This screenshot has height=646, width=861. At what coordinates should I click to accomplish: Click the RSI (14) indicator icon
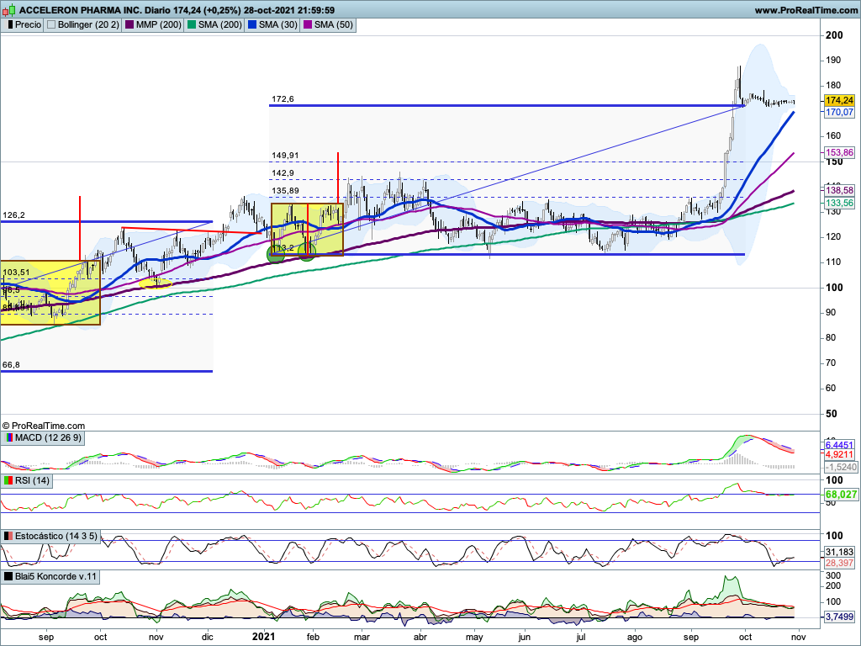click(x=8, y=480)
